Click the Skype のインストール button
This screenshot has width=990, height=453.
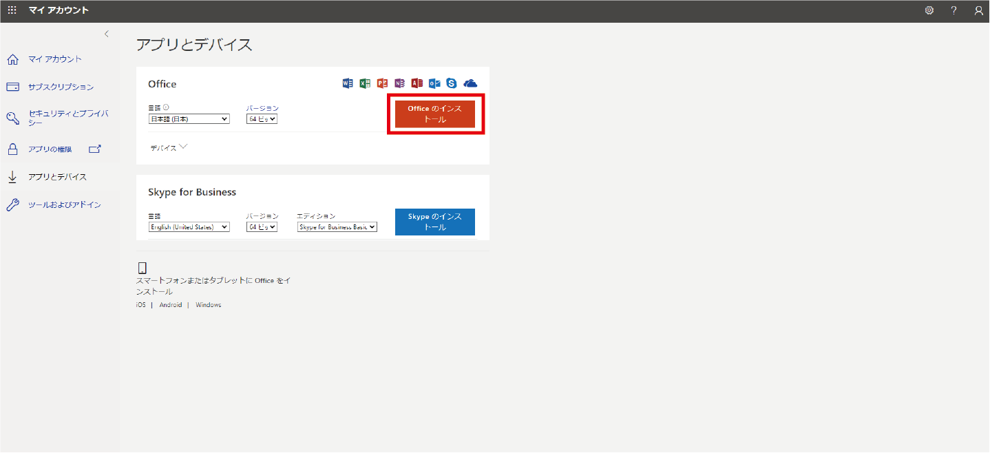tap(435, 222)
